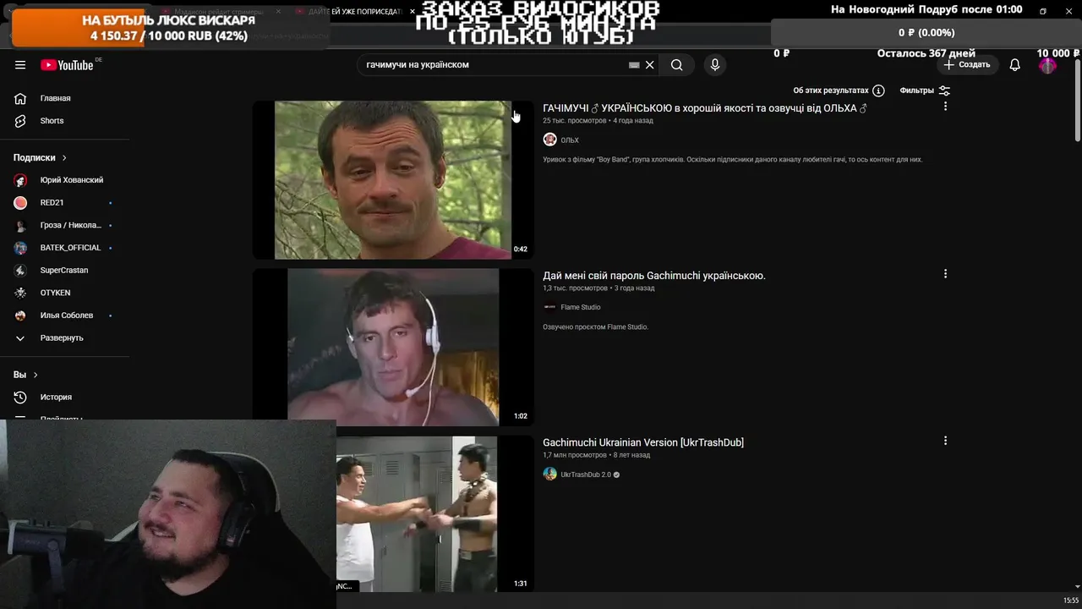The image size is (1082, 609).
Task: Click the ОЛЬХ channel avatar
Action: 549,140
